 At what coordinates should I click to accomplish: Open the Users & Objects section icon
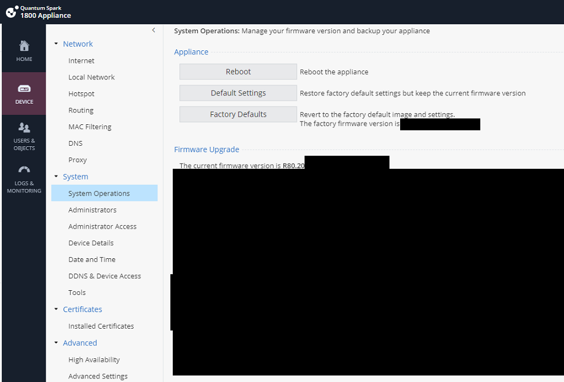coord(24,127)
